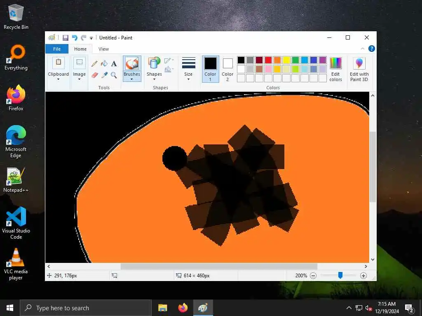
Task: Open the Recycle Bin
Action: pyautogui.click(x=16, y=17)
